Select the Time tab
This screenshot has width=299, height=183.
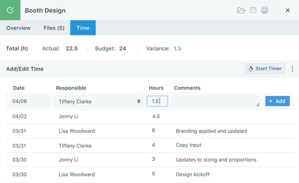pos(83,28)
